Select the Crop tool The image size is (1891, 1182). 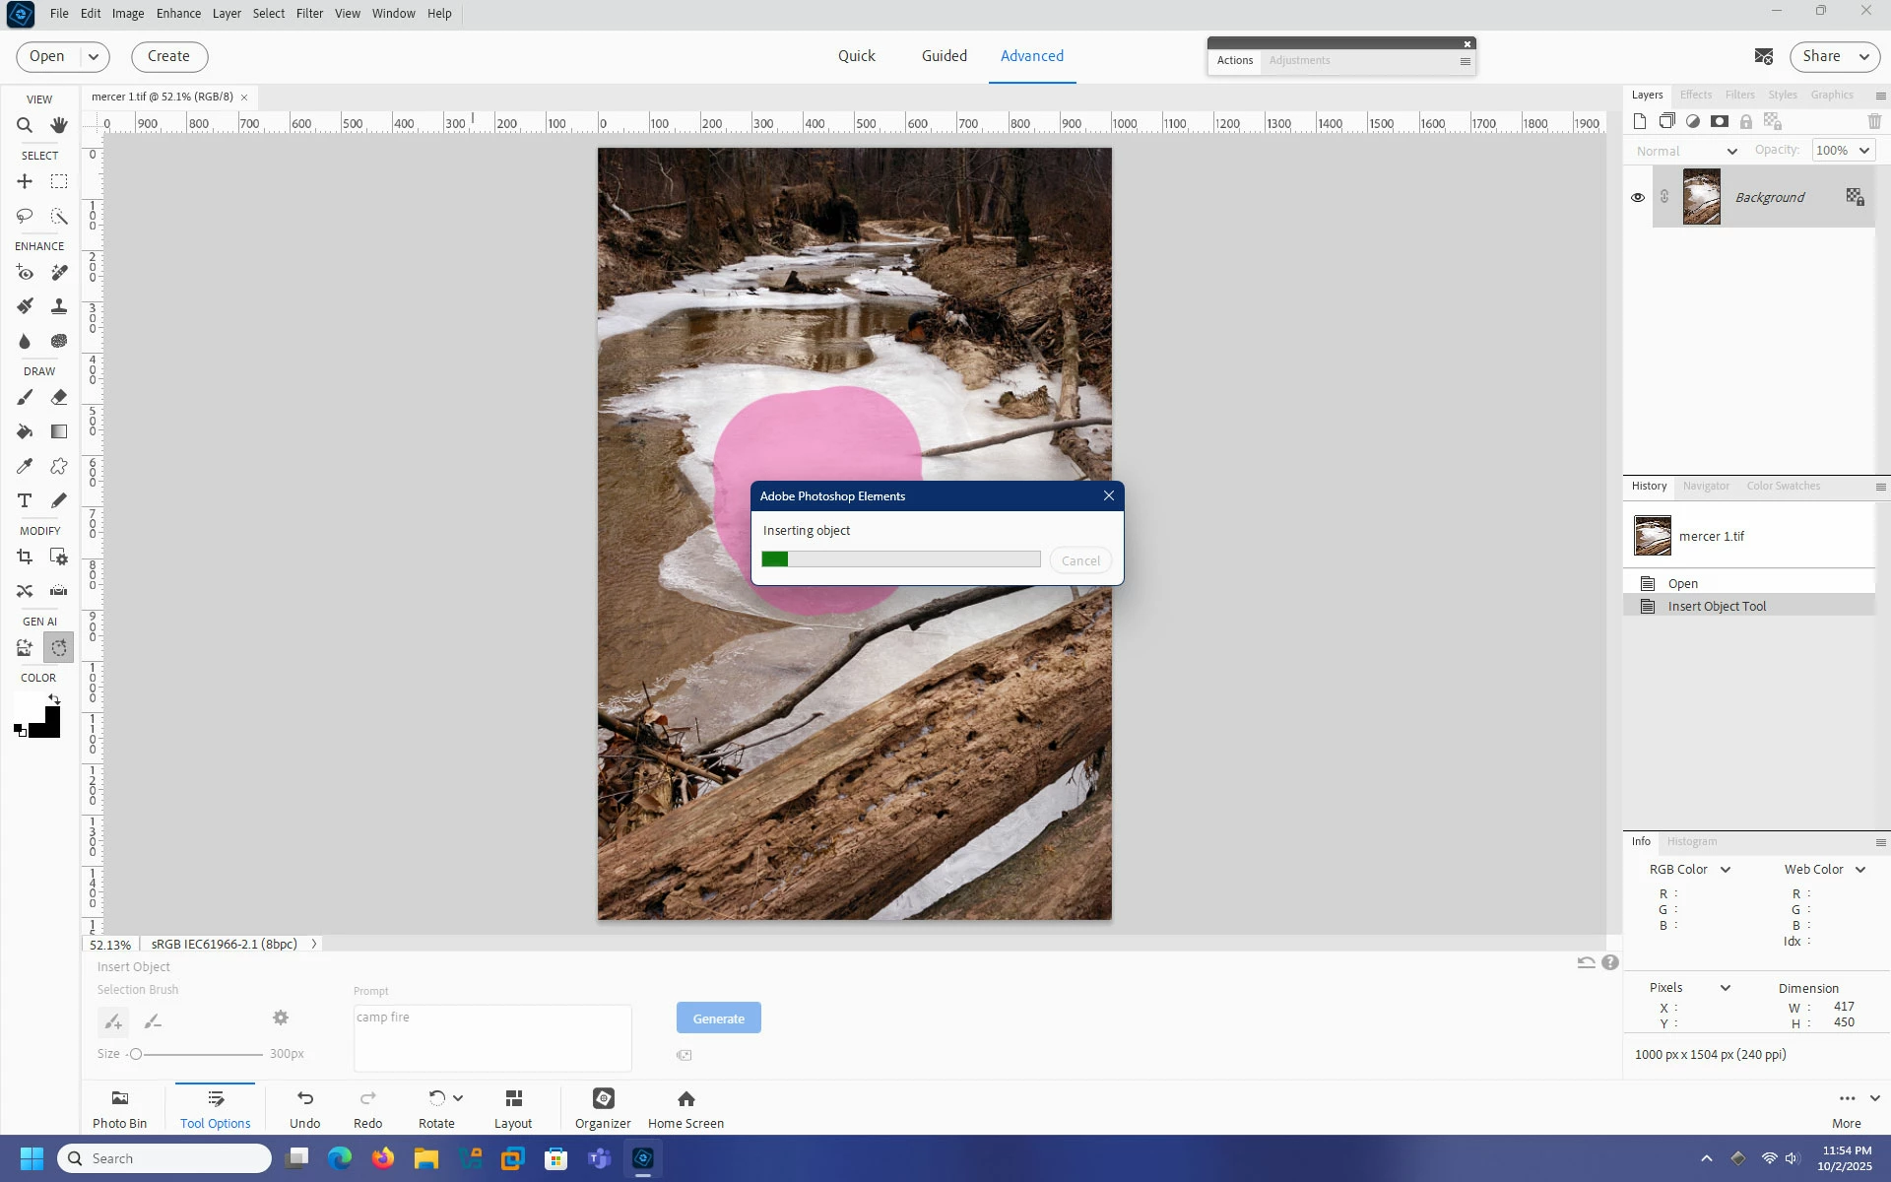pos(25,557)
